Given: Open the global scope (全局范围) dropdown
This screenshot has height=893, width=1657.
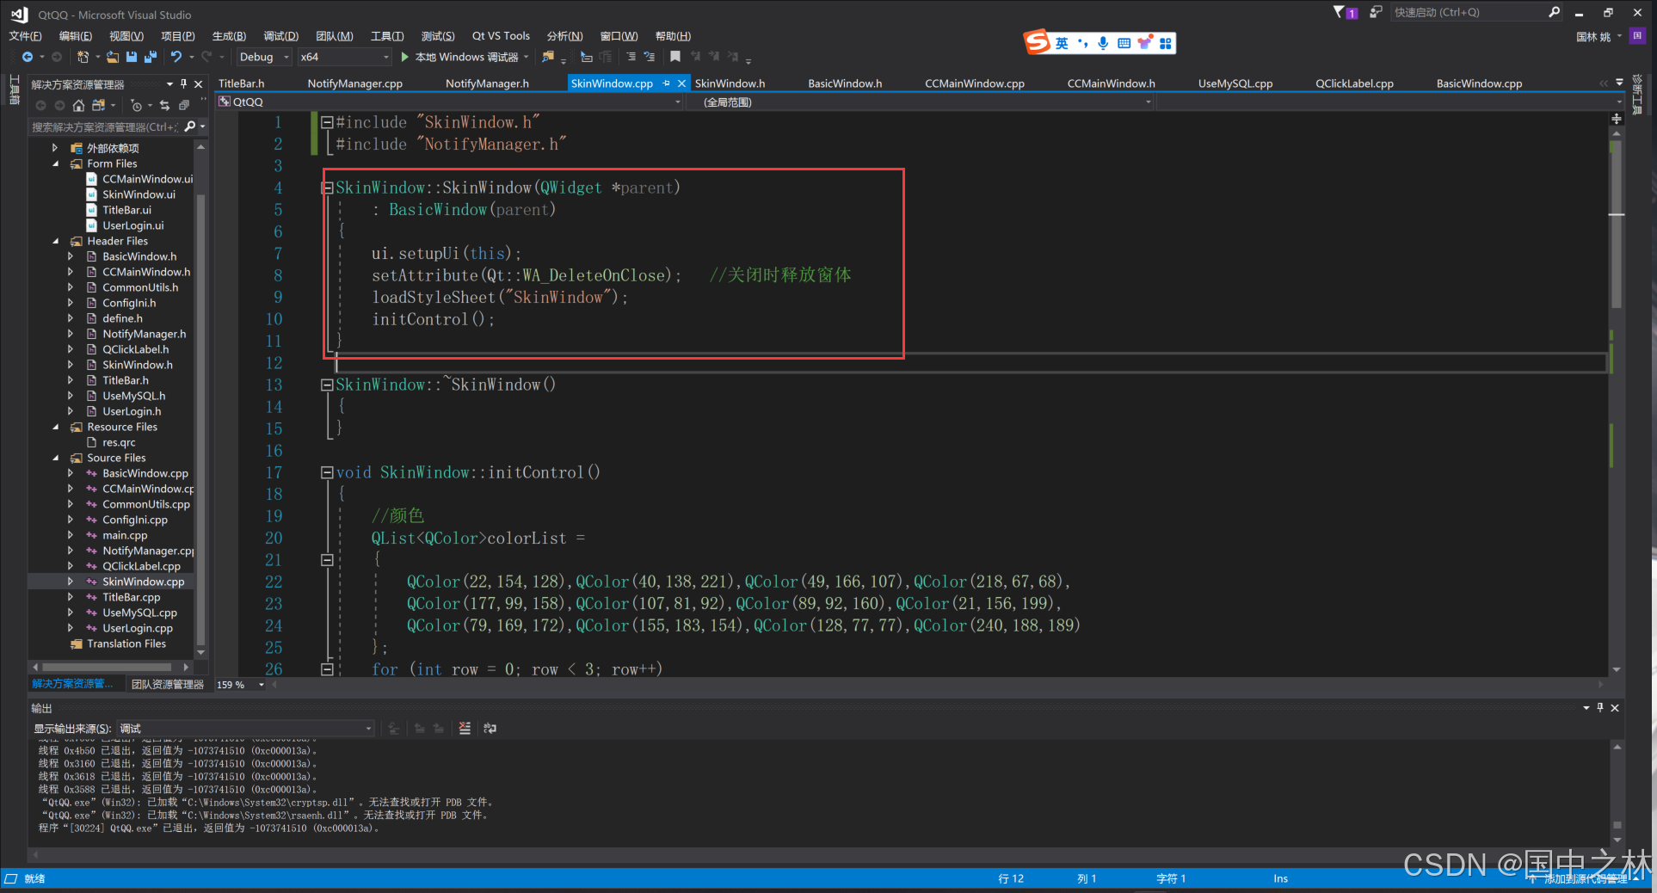Looking at the screenshot, I should 921,102.
